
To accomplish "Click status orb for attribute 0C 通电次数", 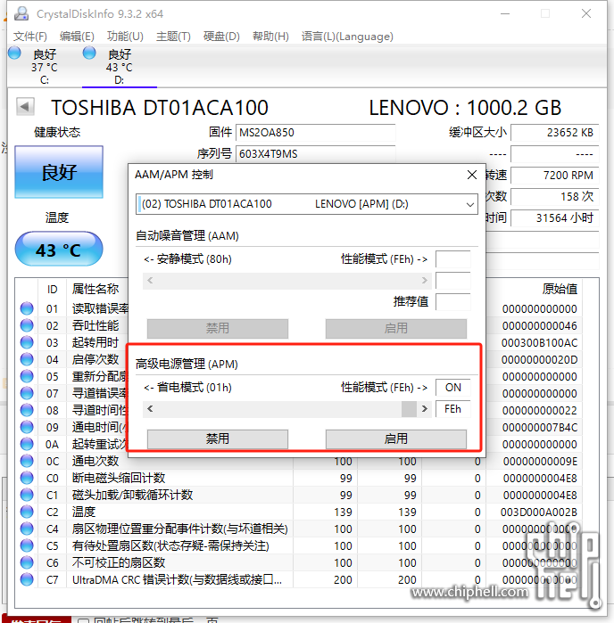I will tap(27, 461).
